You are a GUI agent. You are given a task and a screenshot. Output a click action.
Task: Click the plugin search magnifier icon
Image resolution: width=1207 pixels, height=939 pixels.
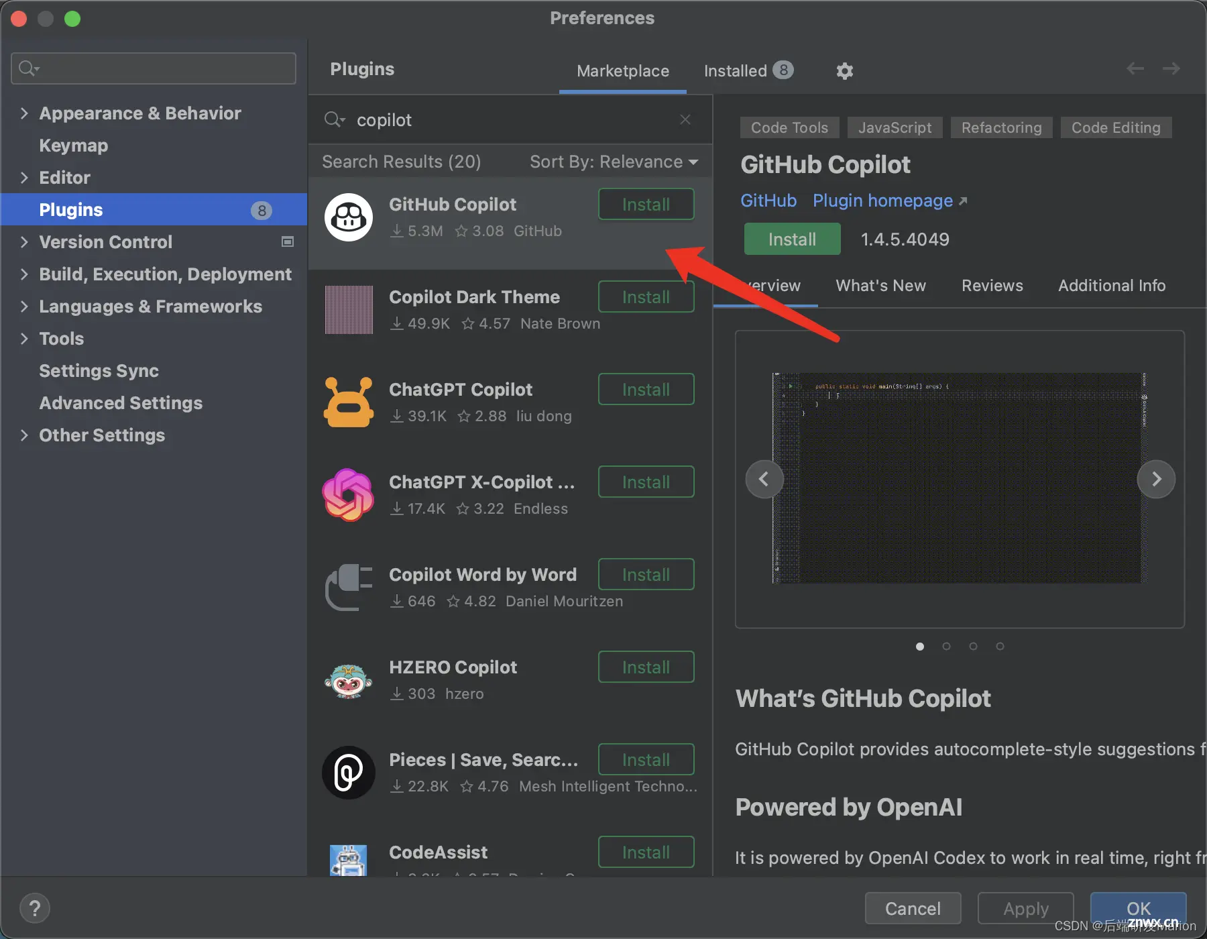point(334,119)
